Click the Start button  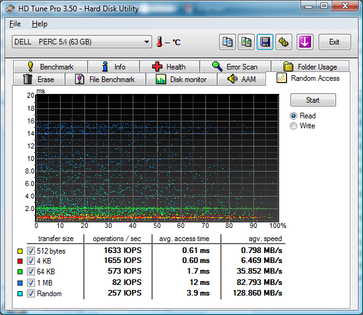click(313, 100)
